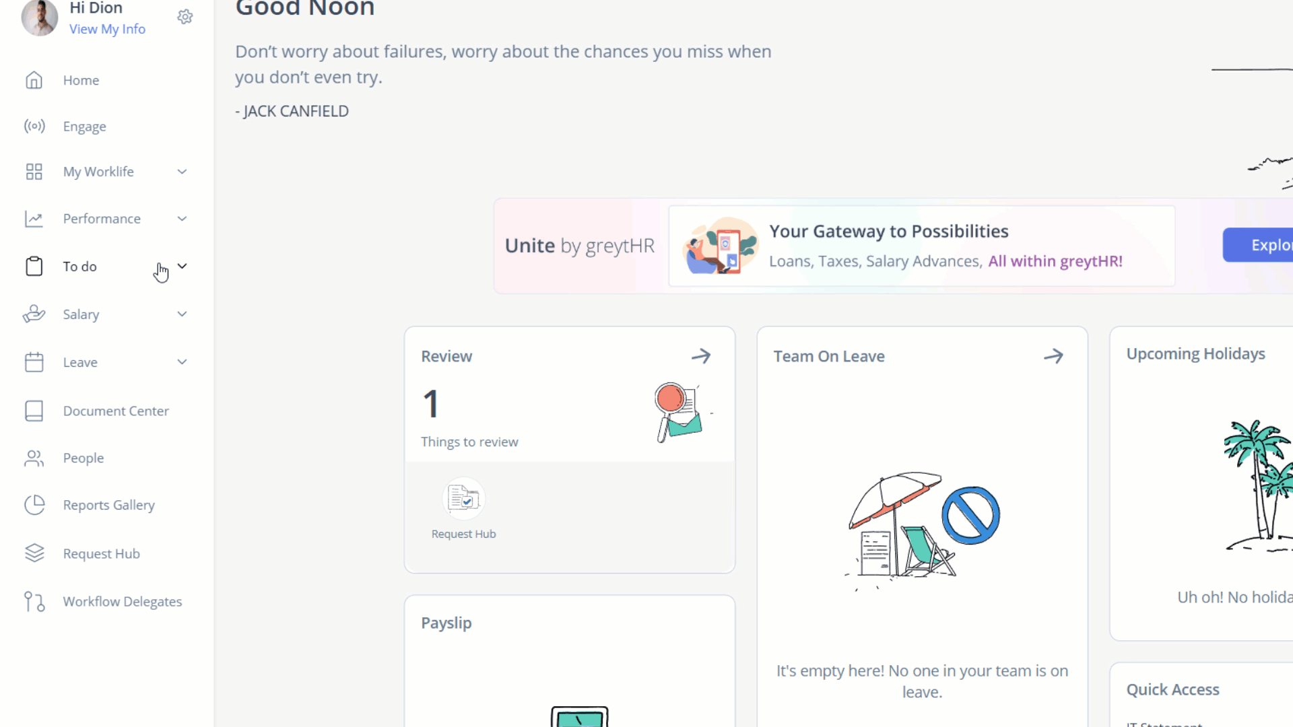Expand the To do section chevron
Screen dimensions: 1293x727
point(182,266)
